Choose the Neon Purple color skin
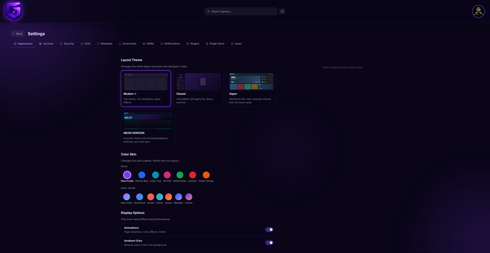This screenshot has width=490, height=253. 127,175
